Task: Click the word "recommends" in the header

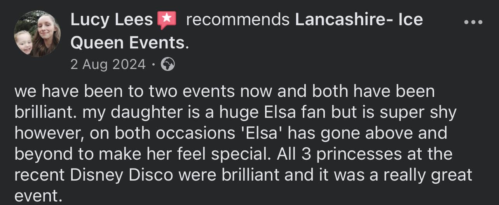Action: point(238,20)
